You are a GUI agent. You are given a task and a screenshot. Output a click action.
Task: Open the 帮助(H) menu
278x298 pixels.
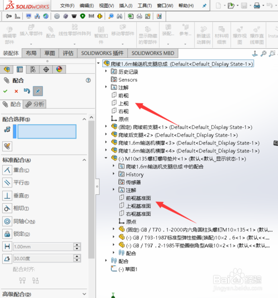click(x=186, y=6)
